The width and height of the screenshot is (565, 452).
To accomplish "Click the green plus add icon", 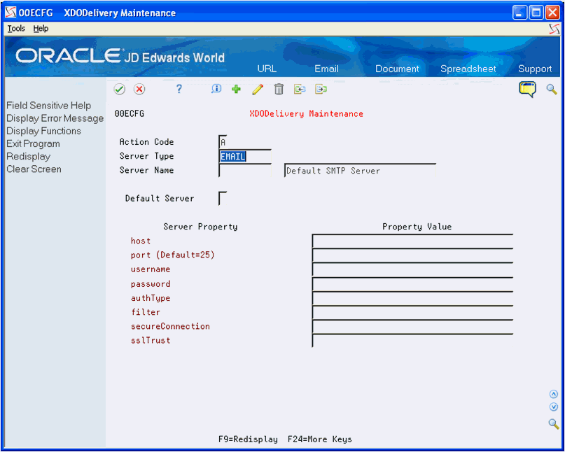I will click(x=236, y=89).
